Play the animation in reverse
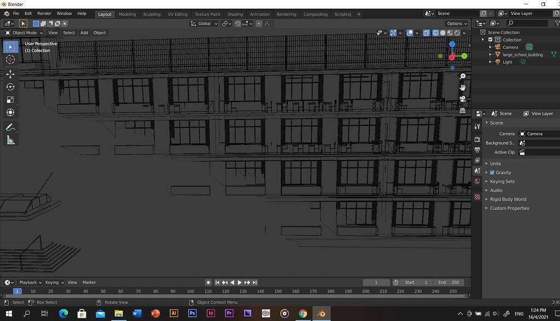The image size is (560, 321). 232,283
